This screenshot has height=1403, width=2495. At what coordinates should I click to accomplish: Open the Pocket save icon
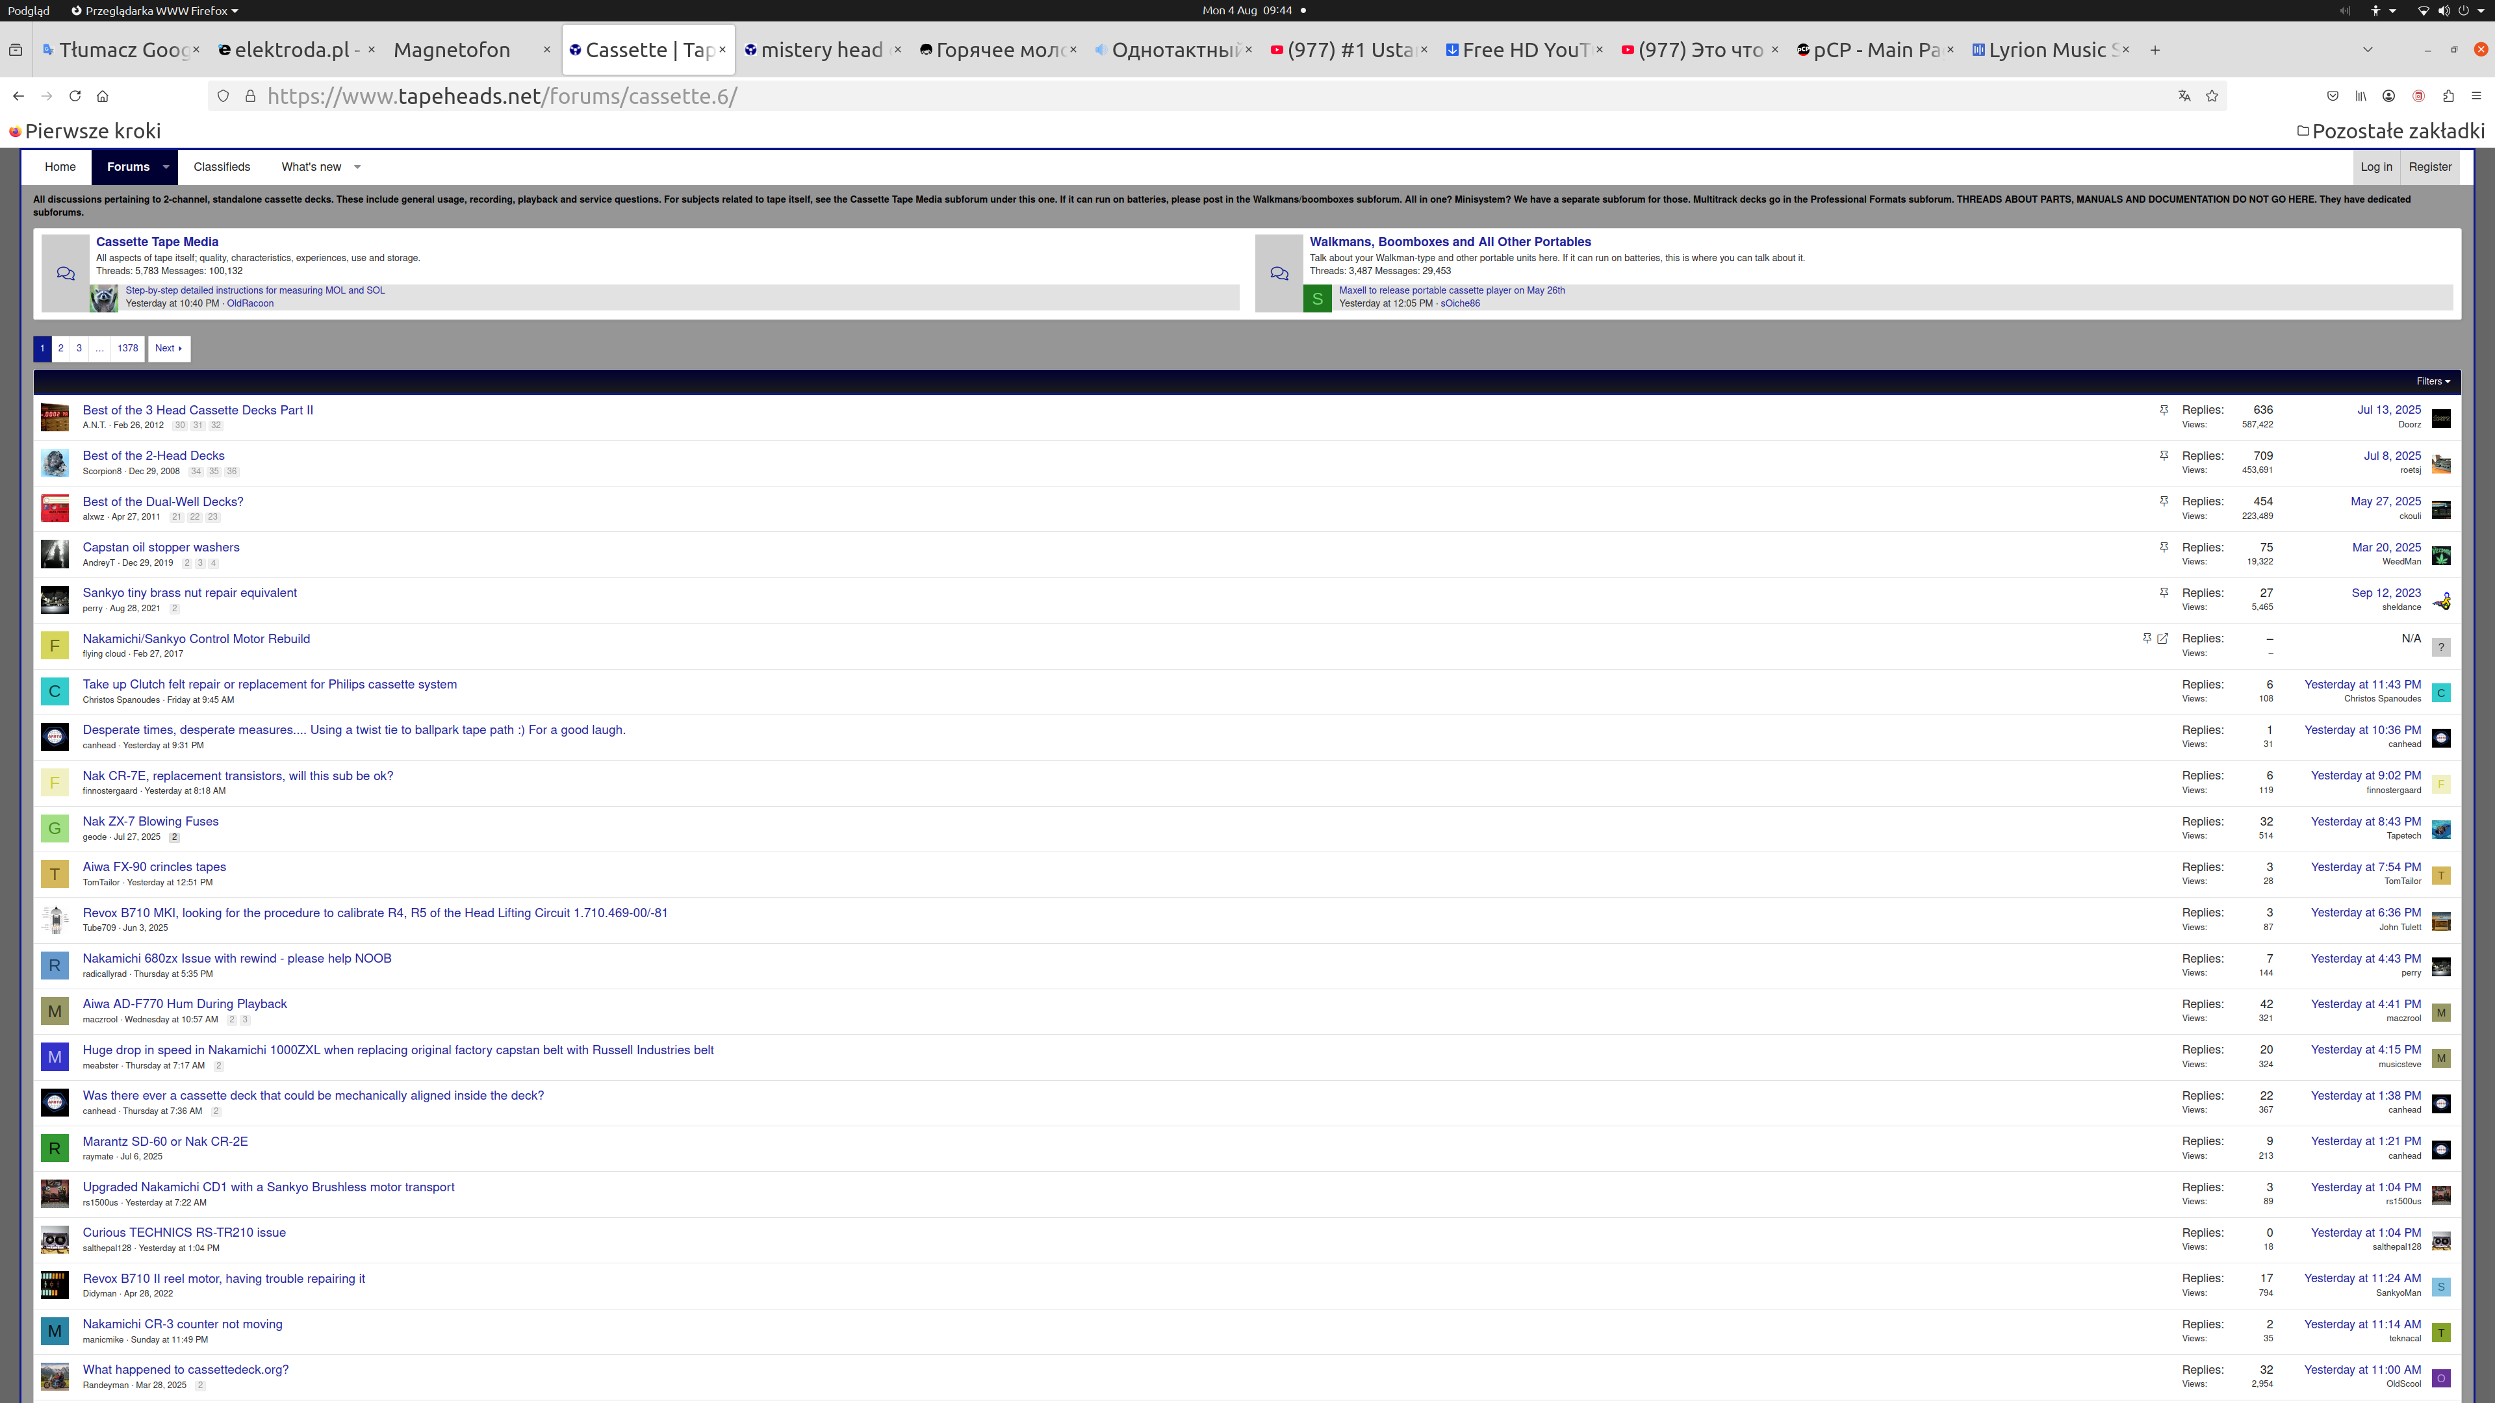pyautogui.click(x=2333, y=96)
